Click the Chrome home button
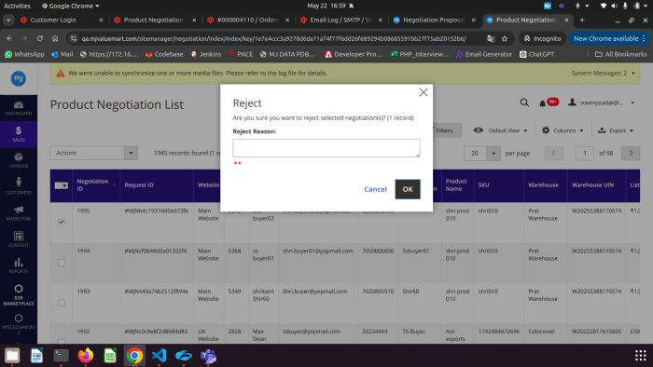This screenshot has width=653, height=367. pyautogui.click(x=55, y=38)
